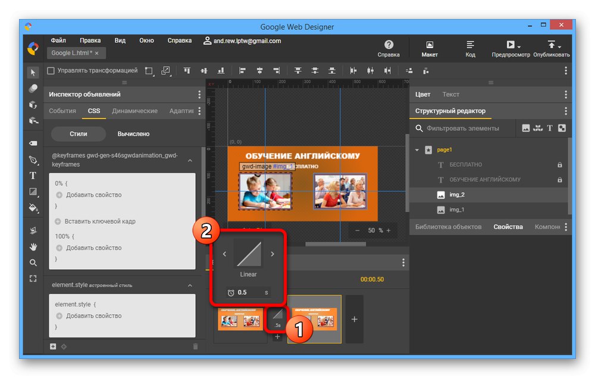The image size is (595, 378).
Task: Click the Вычислено button
Action: (133, 134)
